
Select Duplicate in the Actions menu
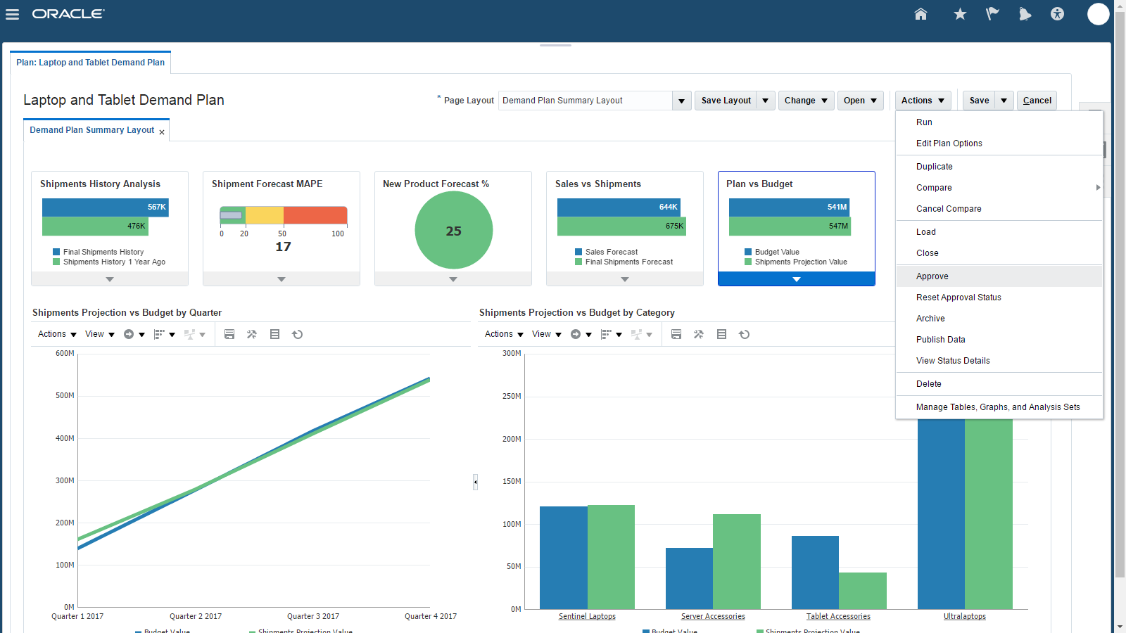click(x=999, y=167)
